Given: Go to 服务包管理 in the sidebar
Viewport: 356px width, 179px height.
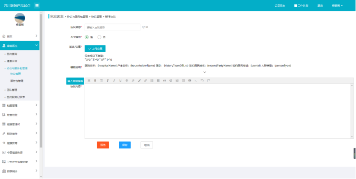Looking at the screenshot, I should [x=17, y=81].
